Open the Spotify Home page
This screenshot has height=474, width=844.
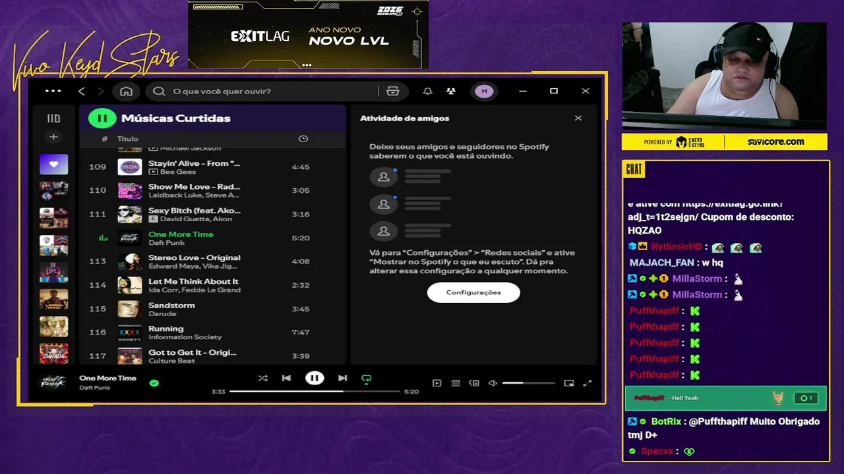126,91
